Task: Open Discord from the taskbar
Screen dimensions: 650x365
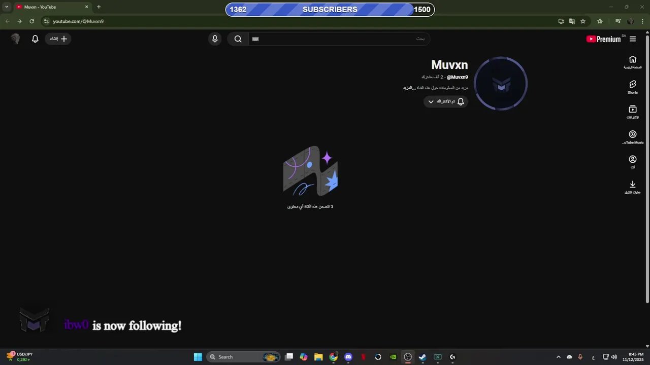Action: point(348,357)
